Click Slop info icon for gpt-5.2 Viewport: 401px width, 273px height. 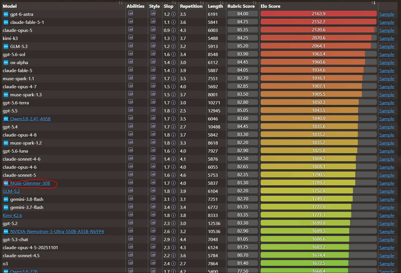(173, 223)
